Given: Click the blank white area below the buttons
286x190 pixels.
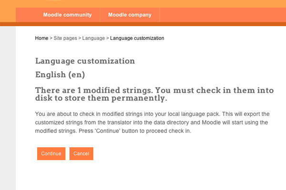Looking at the screenshot, I should (x=151, y=175).
